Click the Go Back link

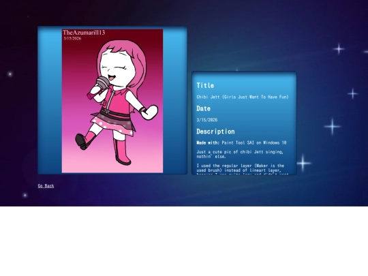46,186
